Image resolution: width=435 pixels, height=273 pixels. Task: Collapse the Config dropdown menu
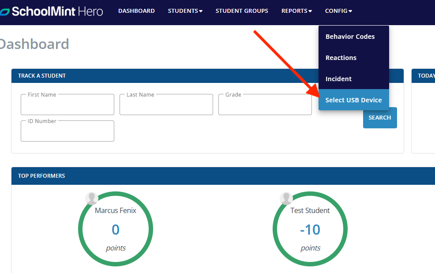pyautogui.click(x=338, y=11)
